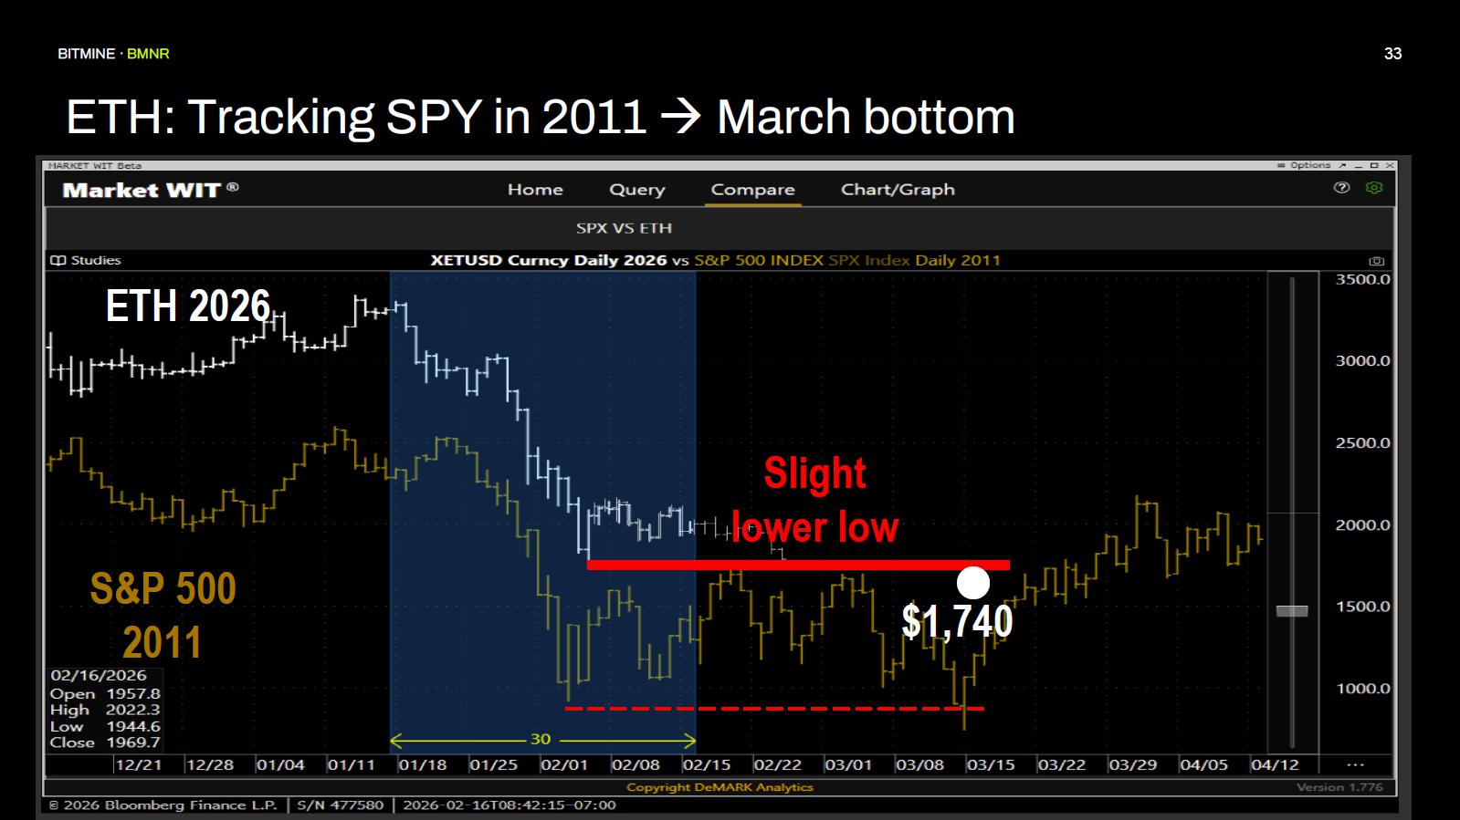Click the 12/21 date on the time axis
The width and height of the screenshot is (1460, 820).
pos(138,764)
